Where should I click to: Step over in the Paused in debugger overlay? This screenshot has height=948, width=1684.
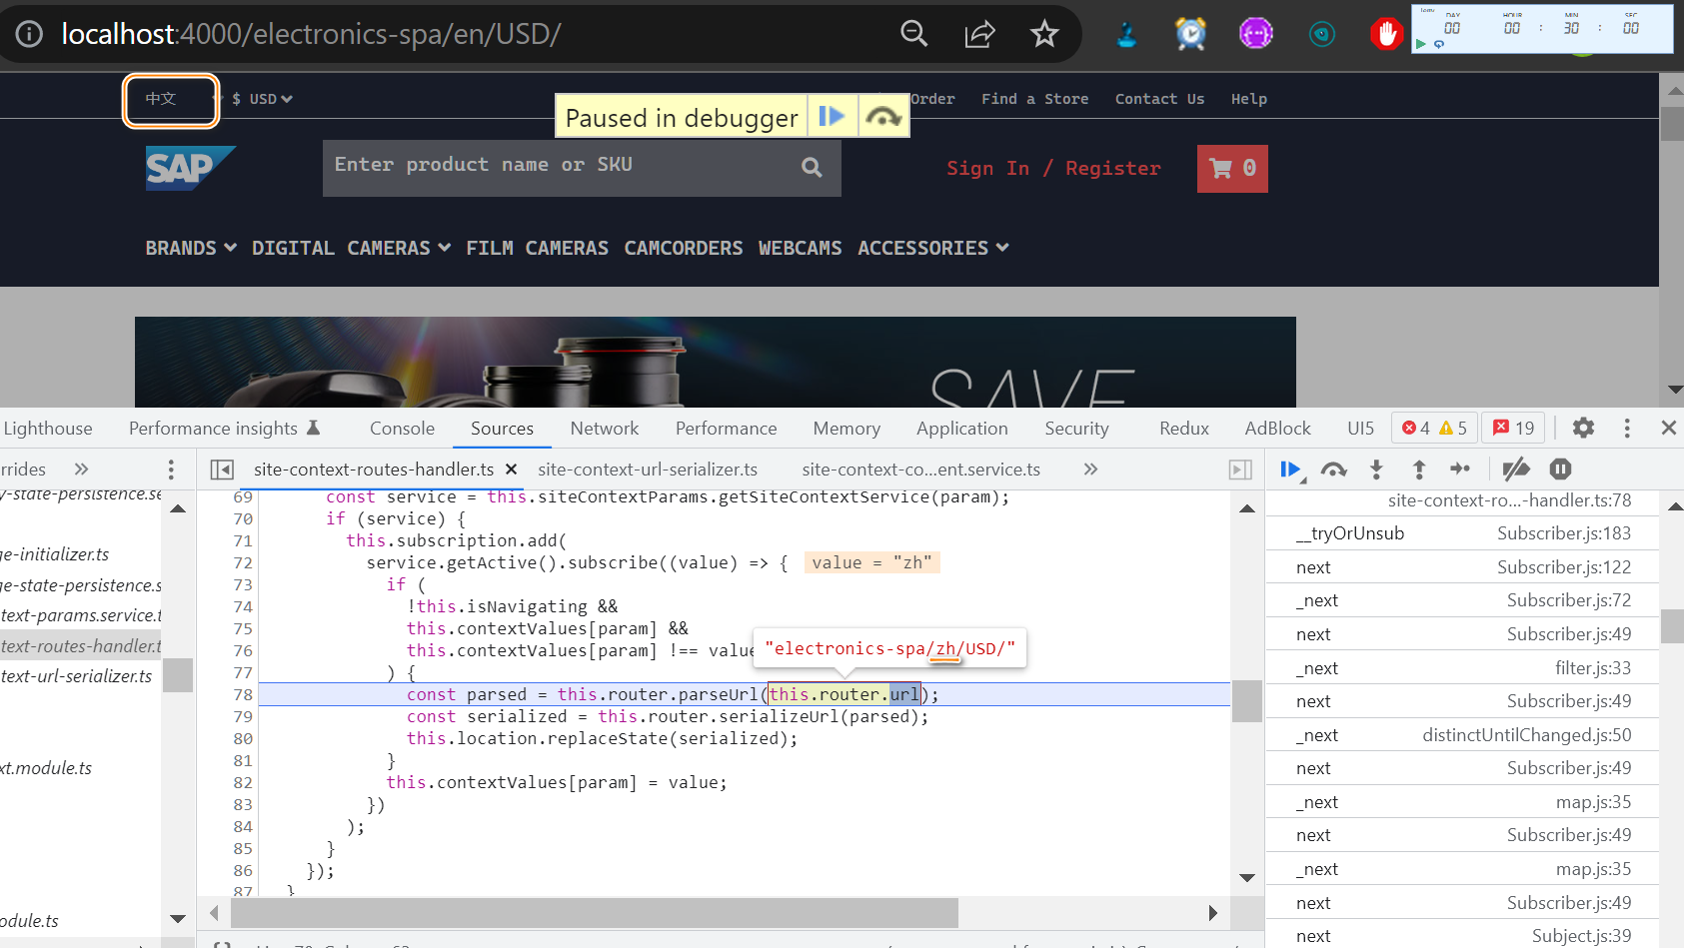(883, 117)
